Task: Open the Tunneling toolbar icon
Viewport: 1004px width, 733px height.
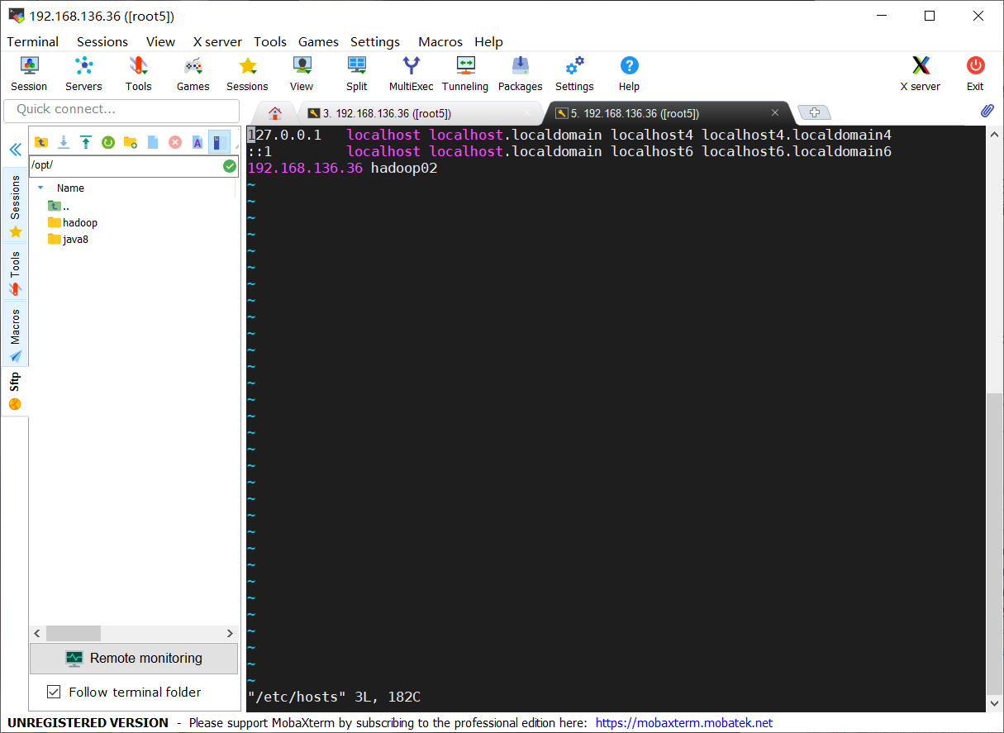Action: click(465, 74)
